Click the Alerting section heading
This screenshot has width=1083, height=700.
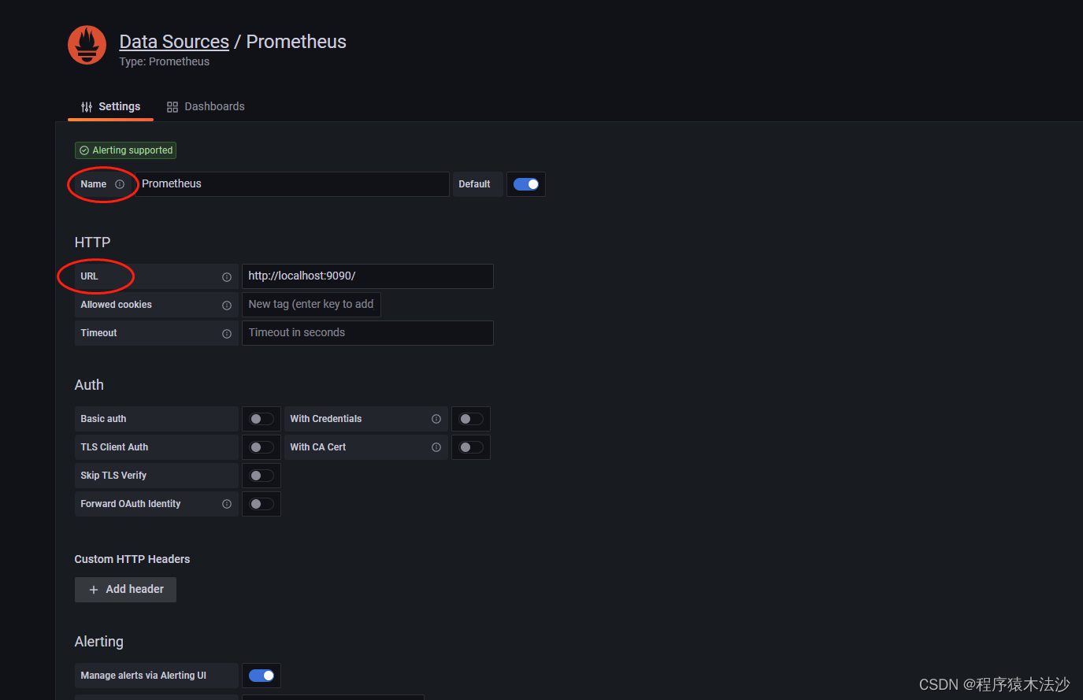tap(99, 642)
